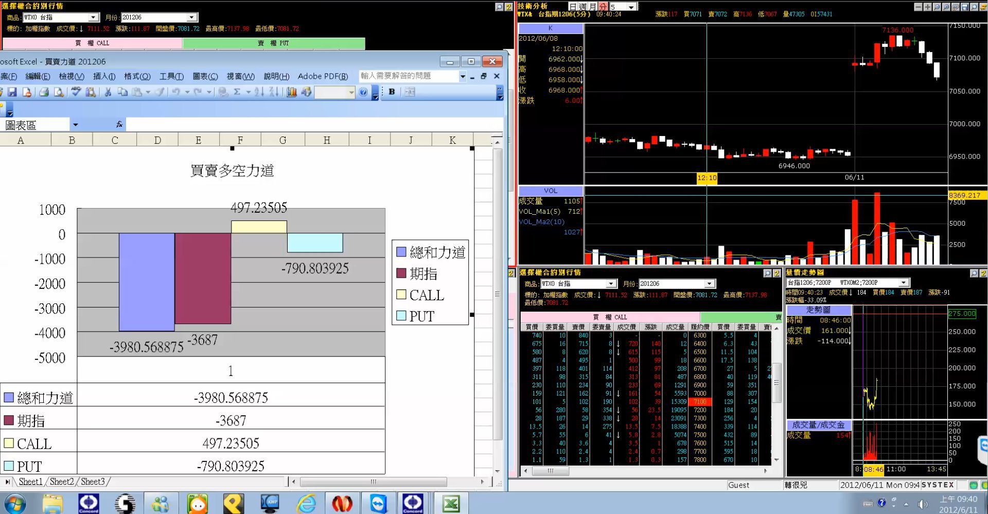Open the 檢視(V) menu in Excel
The width and height of the screenshot is (988, 514).
[72, 76]
